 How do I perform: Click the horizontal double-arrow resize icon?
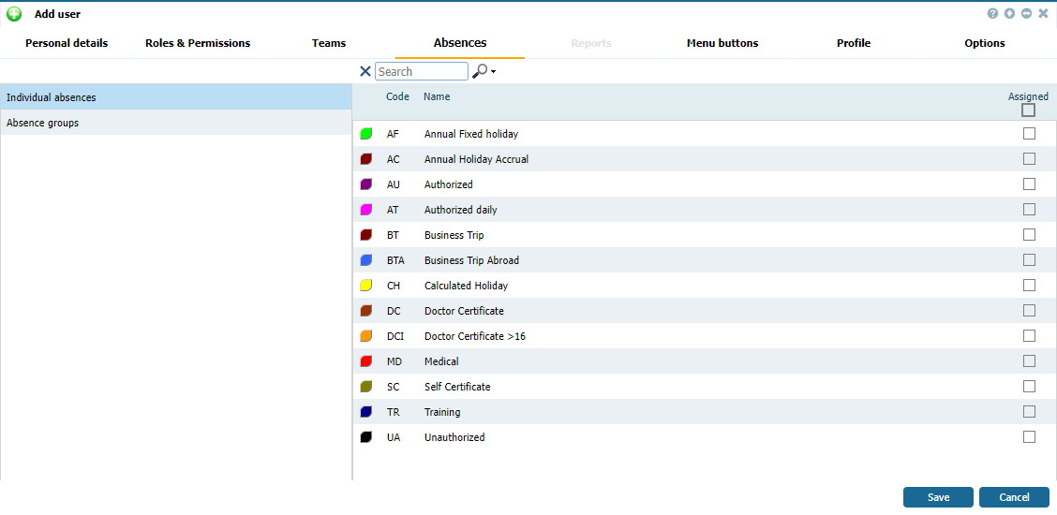[1026, 14]
